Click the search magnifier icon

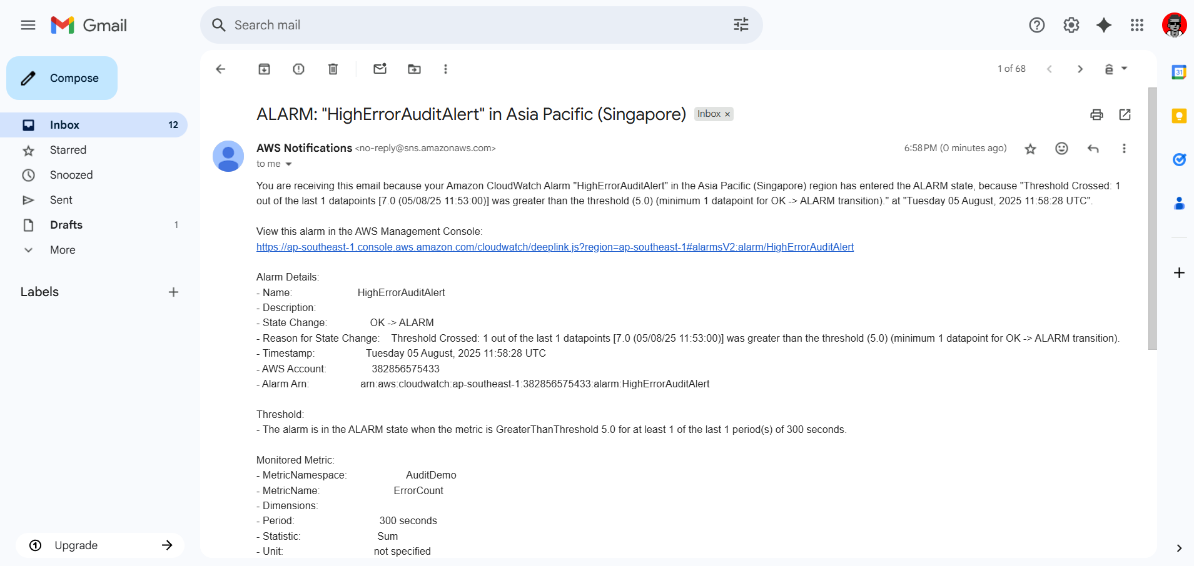219,25
